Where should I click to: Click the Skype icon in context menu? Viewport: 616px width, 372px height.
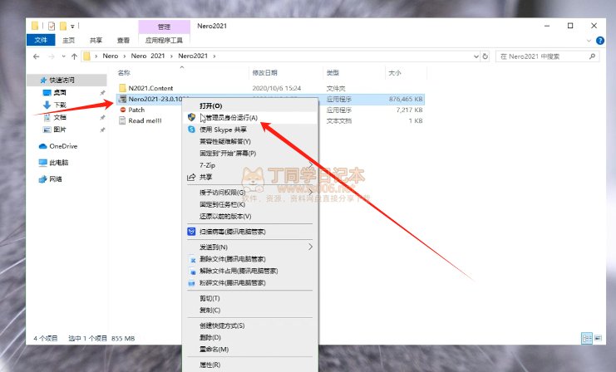pyautogui.click(x=191, y=129)
